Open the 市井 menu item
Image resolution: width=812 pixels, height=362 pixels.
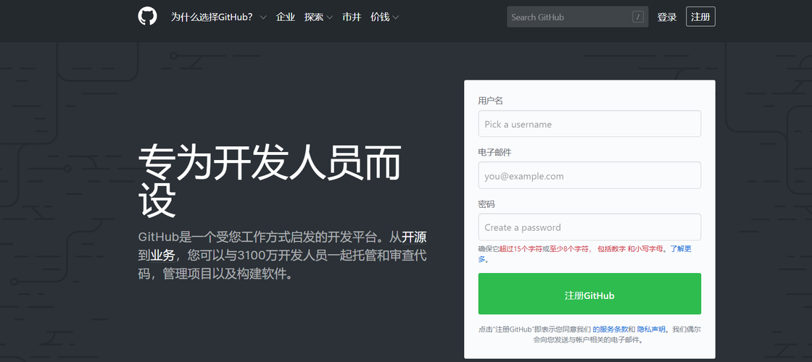coord(352,17)
